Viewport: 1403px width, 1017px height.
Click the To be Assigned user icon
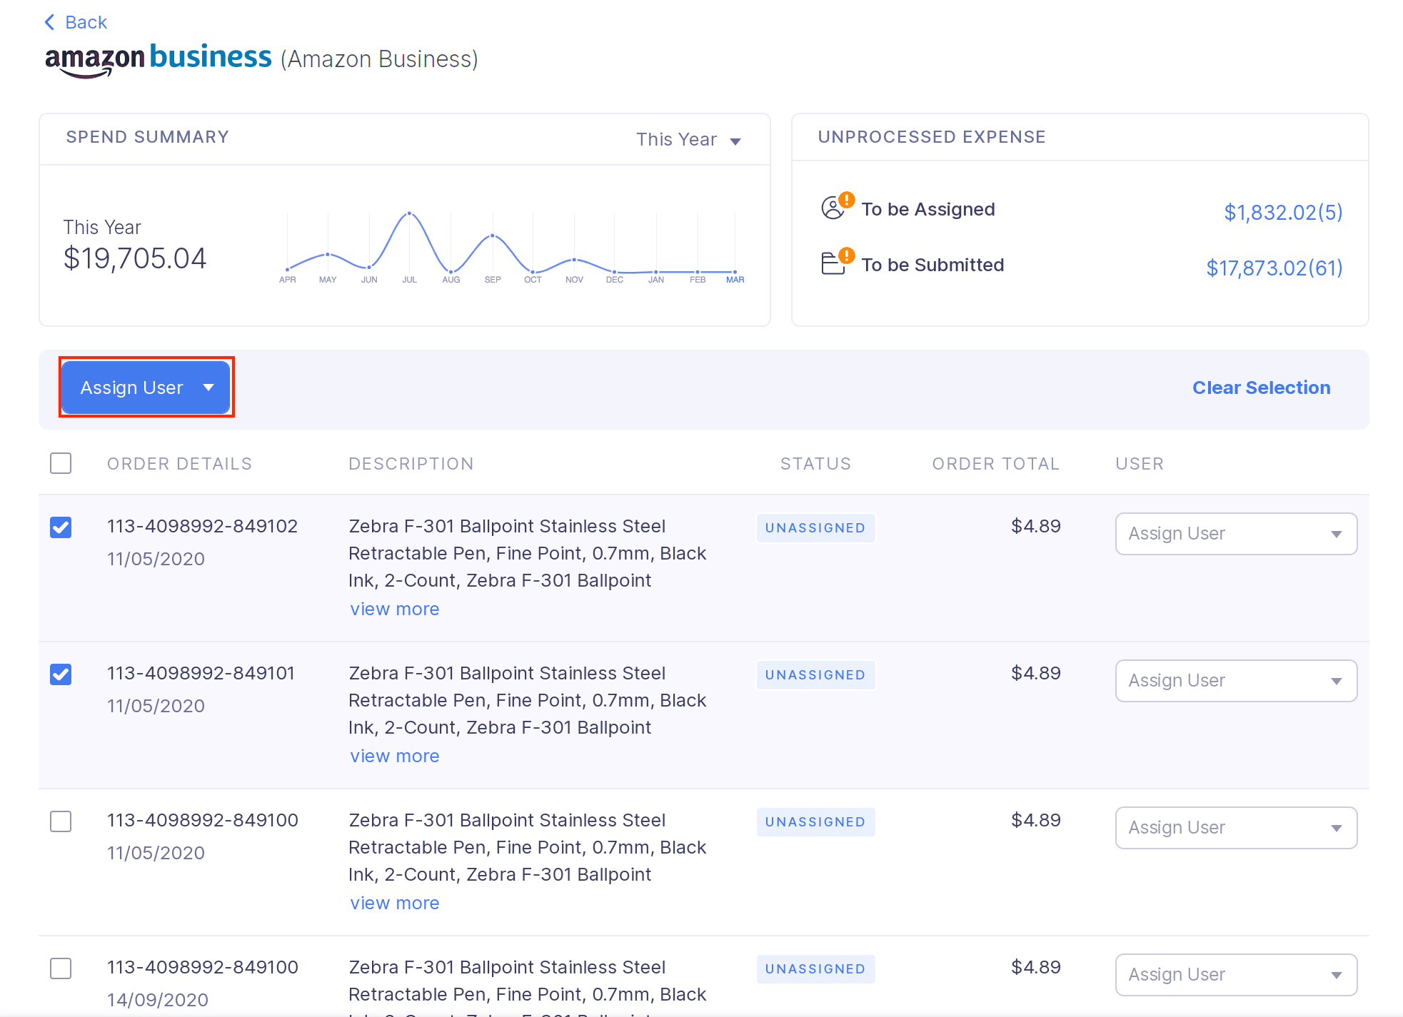click(x=833, y=208)
